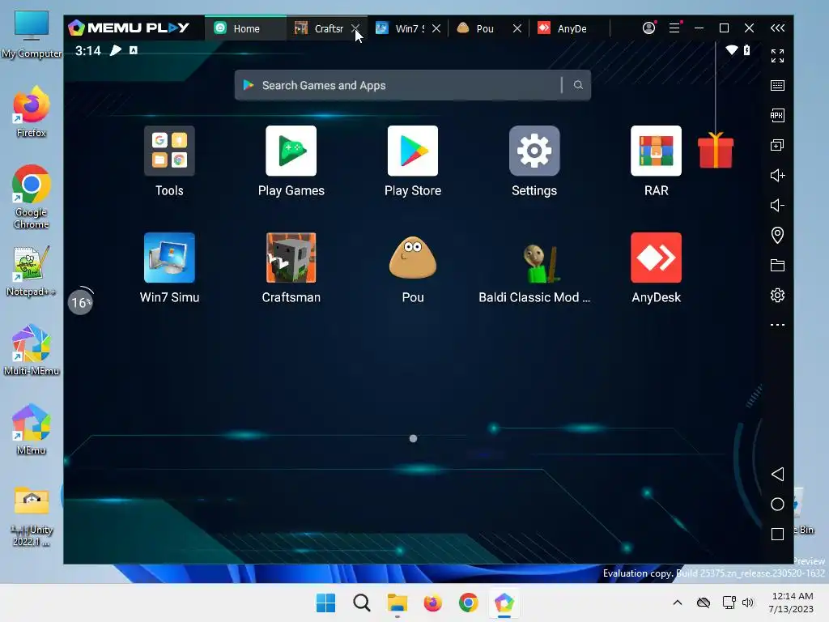Tap the Android Recents square button
The image size is (829, 622).
[777, 535]
